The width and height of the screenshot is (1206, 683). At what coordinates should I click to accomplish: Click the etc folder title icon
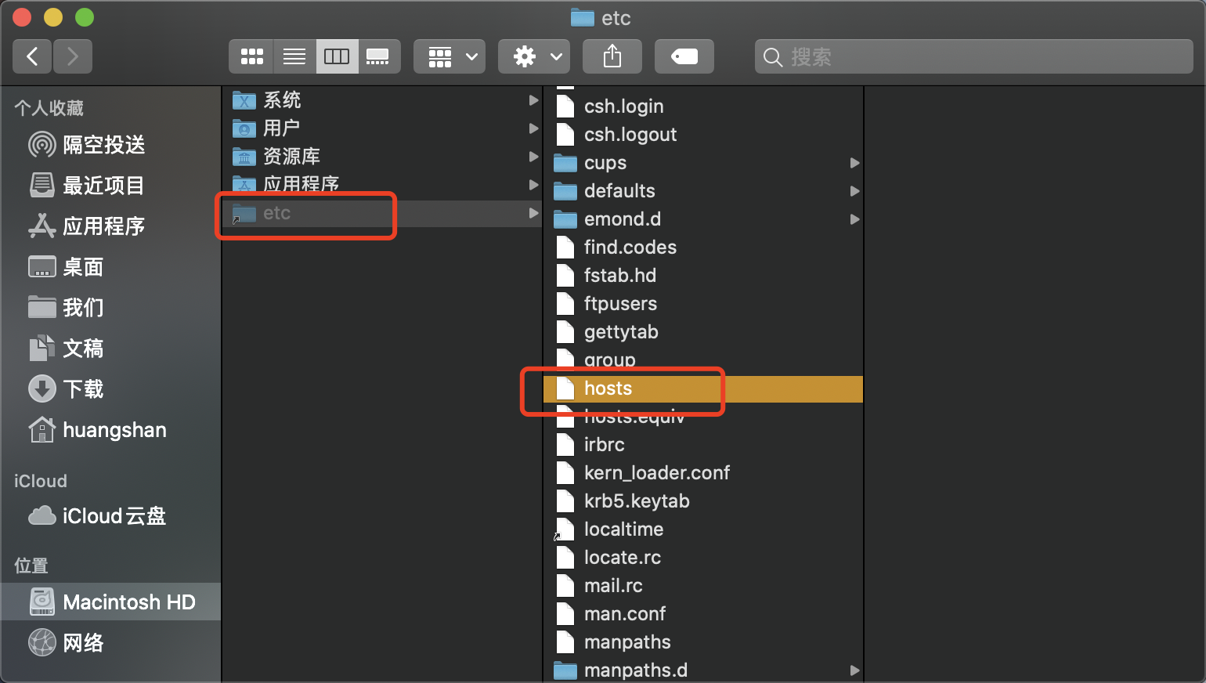(x=583, y=17)
